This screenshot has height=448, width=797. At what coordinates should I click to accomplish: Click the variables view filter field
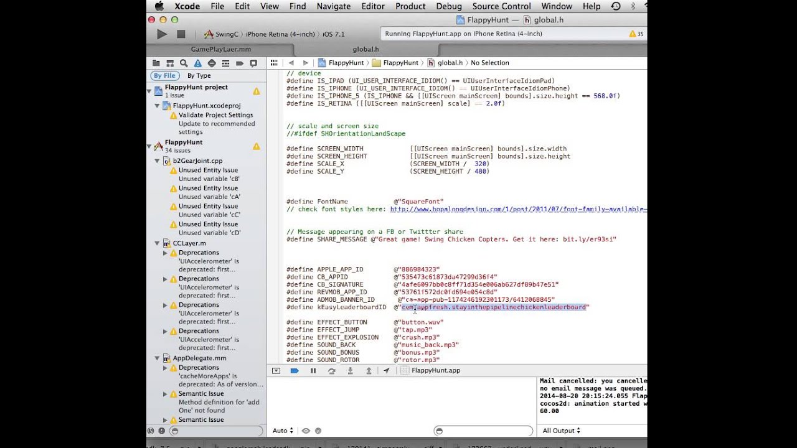click(483, 431)
